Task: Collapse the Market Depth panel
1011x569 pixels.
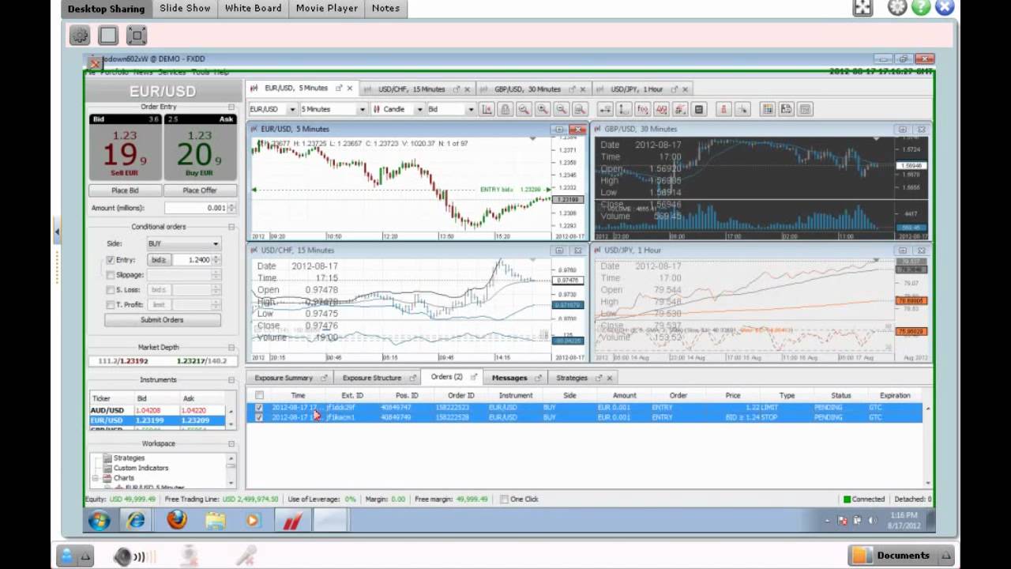Action: [x=231, y=347]
